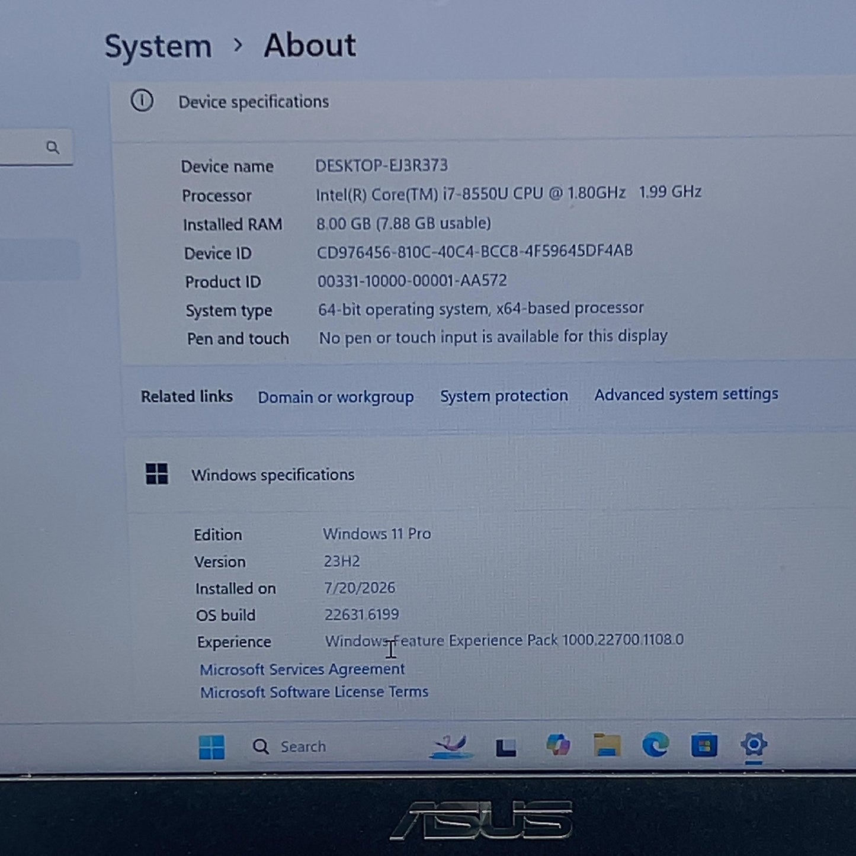Click the Windows specifications logo icon

pyautogui.click(x=157, y=474)
